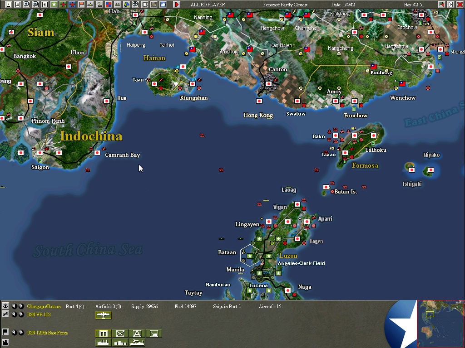Click the red plane on green icon
The height and width of the screenshot is (348, 465).
click(63, 4)
